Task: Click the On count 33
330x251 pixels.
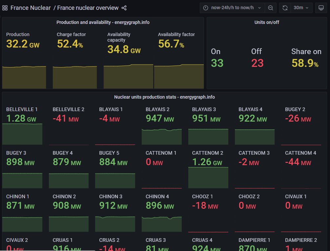Action: (217, 63)
